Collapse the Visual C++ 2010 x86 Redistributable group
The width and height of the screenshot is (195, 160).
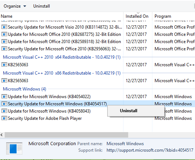click(x=62, y=73)
